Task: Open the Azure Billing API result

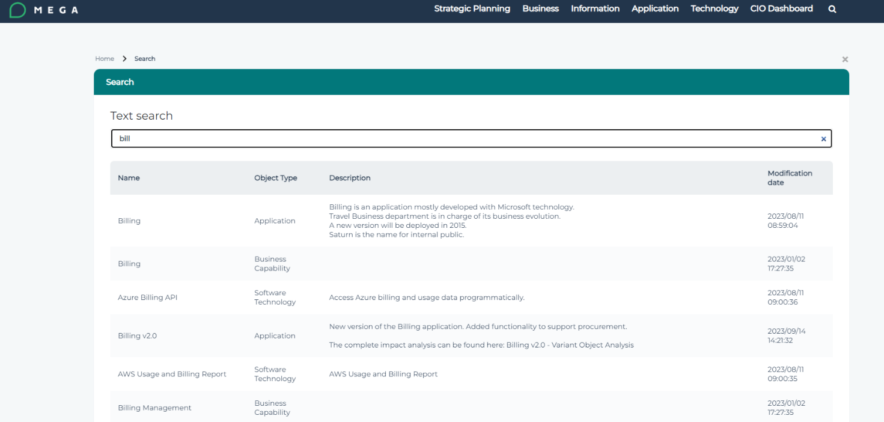Action: coord(147,298)
